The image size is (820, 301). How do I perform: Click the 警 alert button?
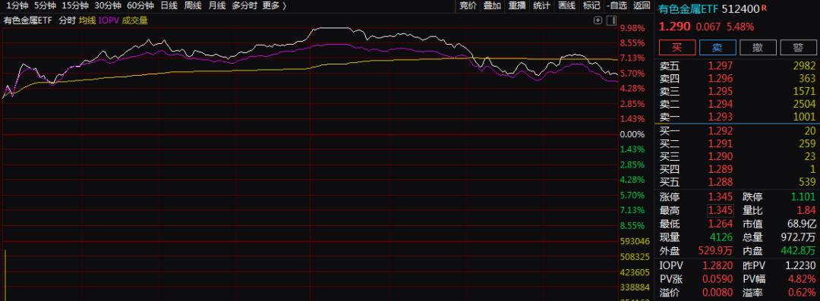(x=798, y=47)
